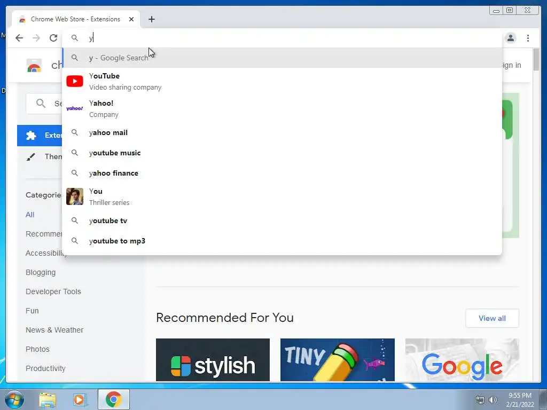Click the taskbar clock showing 9:55 PM
The height and width of the screenshot is (410, 547).
(520, 400)
